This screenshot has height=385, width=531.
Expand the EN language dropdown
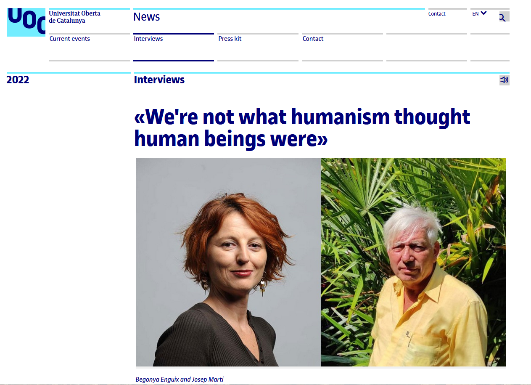[479, 13]
